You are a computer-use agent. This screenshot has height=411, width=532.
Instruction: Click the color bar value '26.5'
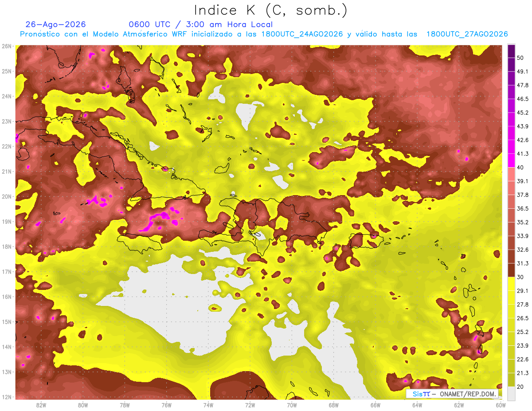[523, 318]
